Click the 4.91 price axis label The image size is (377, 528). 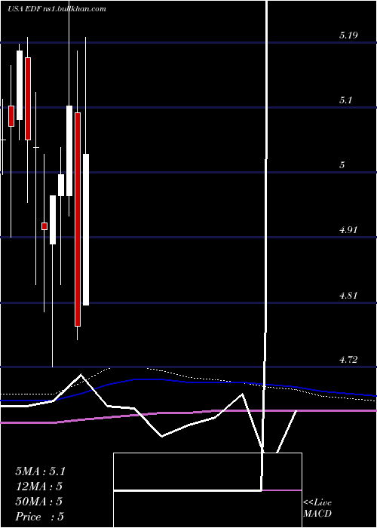click(348, 230)
